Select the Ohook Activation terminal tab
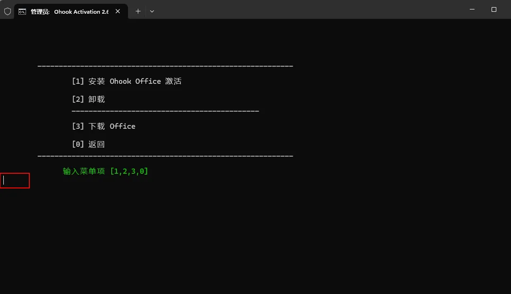 [x=71, y=11]
